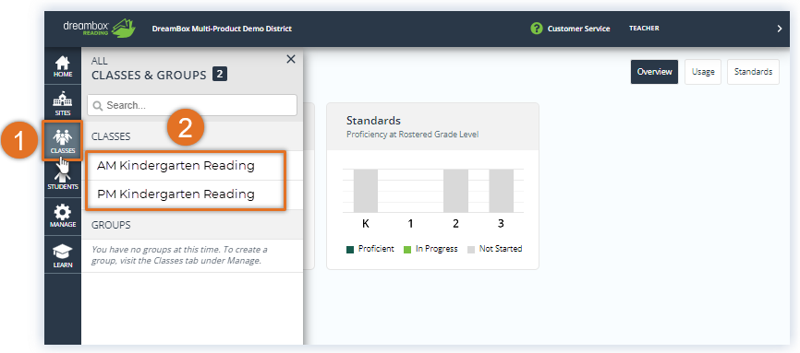Click the GROUPS section header
Screen dimensions: 800x353
click(x=111, y=225)
